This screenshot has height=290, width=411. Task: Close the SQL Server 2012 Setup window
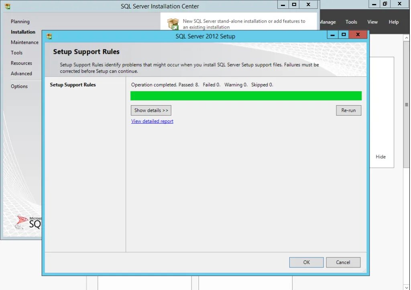358,35
